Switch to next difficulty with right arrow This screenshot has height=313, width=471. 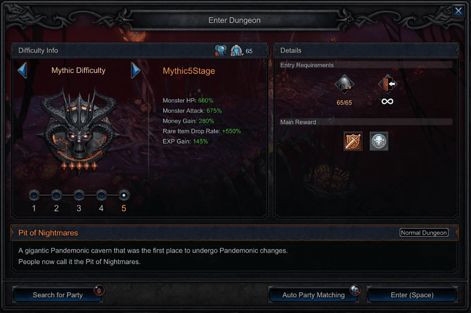135,70
